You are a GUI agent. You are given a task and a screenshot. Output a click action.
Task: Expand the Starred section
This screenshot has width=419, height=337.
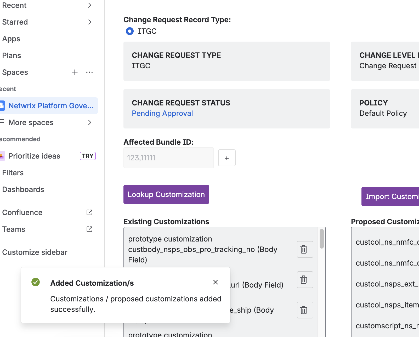(x=89, y=22)
